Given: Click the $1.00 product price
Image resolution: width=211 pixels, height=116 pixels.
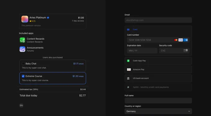Looking at the screenshot, I should pos(81,18).
